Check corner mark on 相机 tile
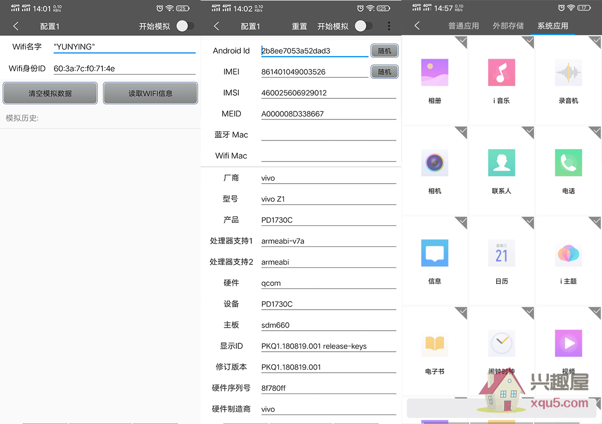 click(461, 132)
